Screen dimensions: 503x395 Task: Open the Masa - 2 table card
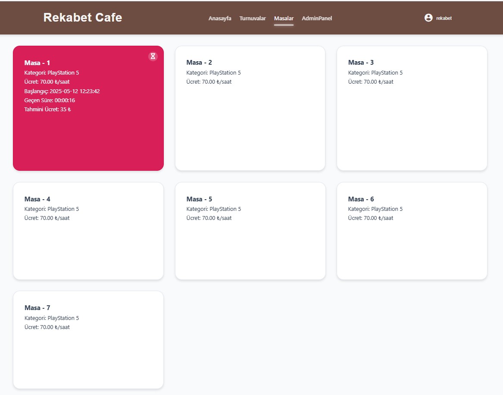pyautogui.click(x=250, y=108)
